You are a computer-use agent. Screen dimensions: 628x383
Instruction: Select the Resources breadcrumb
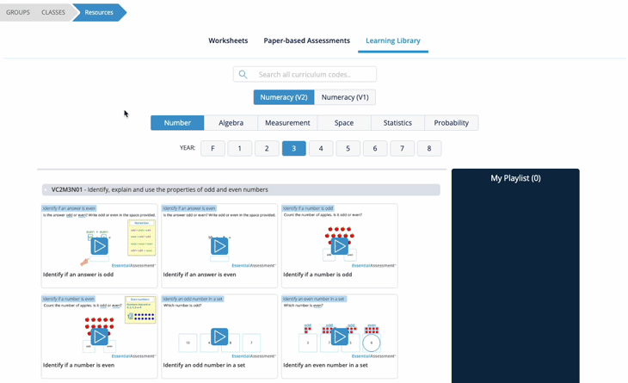[x=99, y=12]
